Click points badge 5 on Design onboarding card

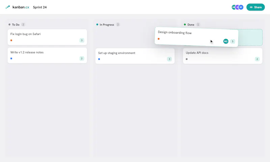233,41
